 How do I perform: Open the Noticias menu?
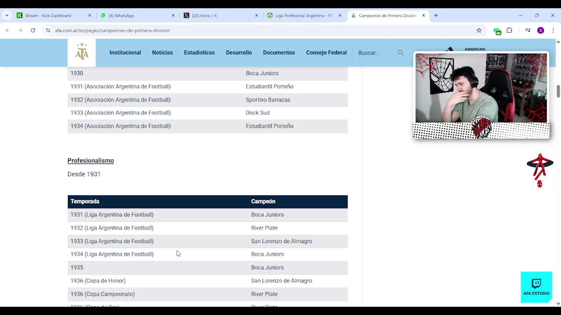pos(162,52)
